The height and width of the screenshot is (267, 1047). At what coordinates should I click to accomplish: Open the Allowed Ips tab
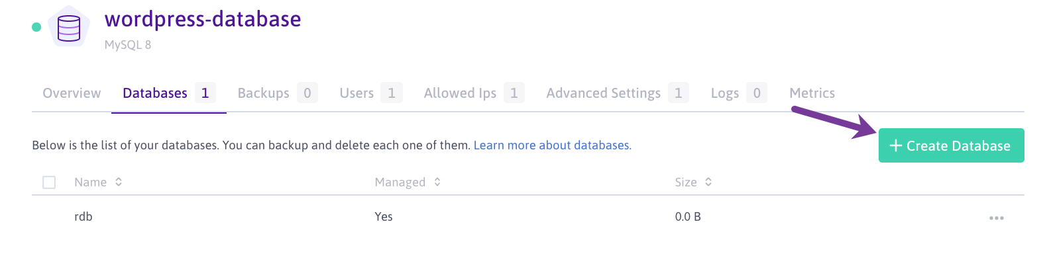click(x=460, y=93)
